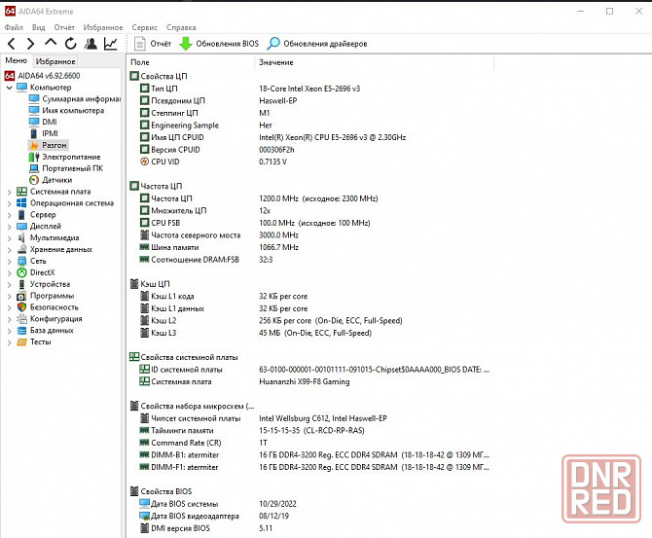The height and width of the screenshot is (538, 652).
Task: Open the graph icon in toolbar
Action: [x=110, y=43]
